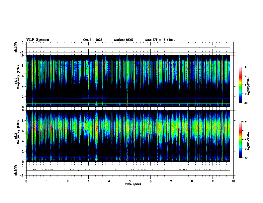Click time axis tick label '7'
This screenshot has width=263, height=203.
point(171,181)
